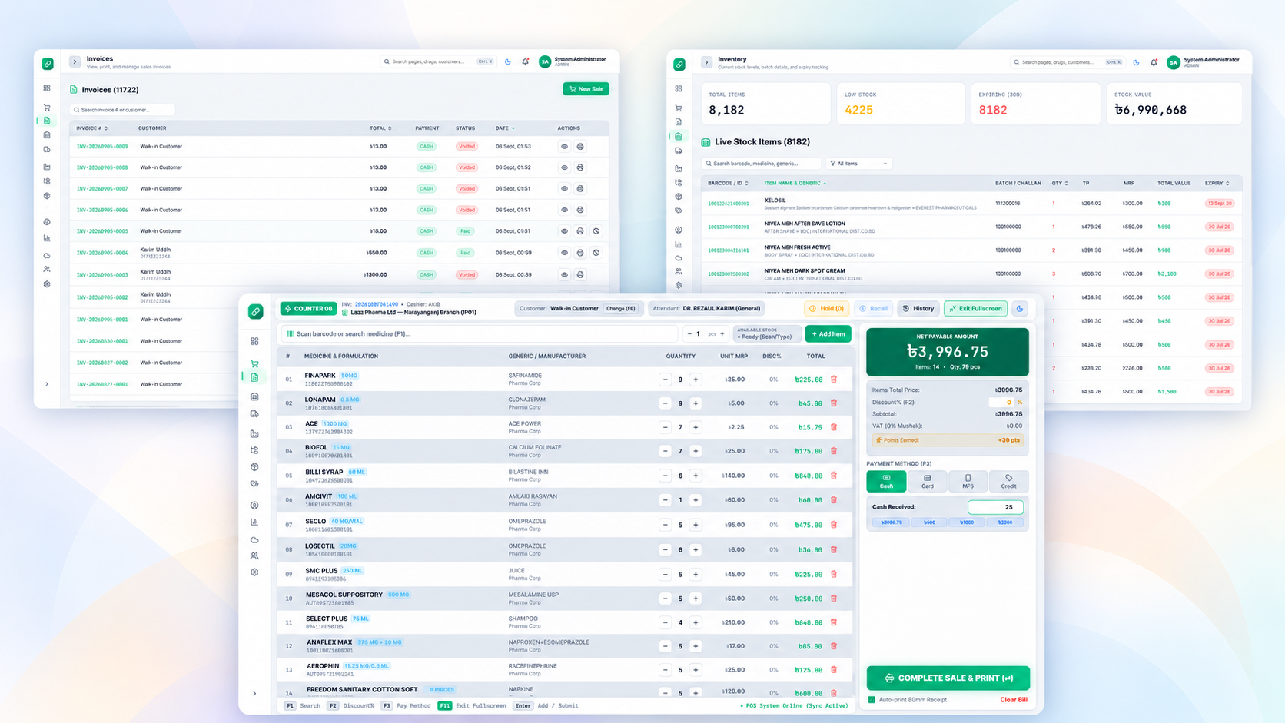Screen dimensions: 1285x723
Task: Click the Exit Fullscreen button in POS
Action: tap(976, 309)
